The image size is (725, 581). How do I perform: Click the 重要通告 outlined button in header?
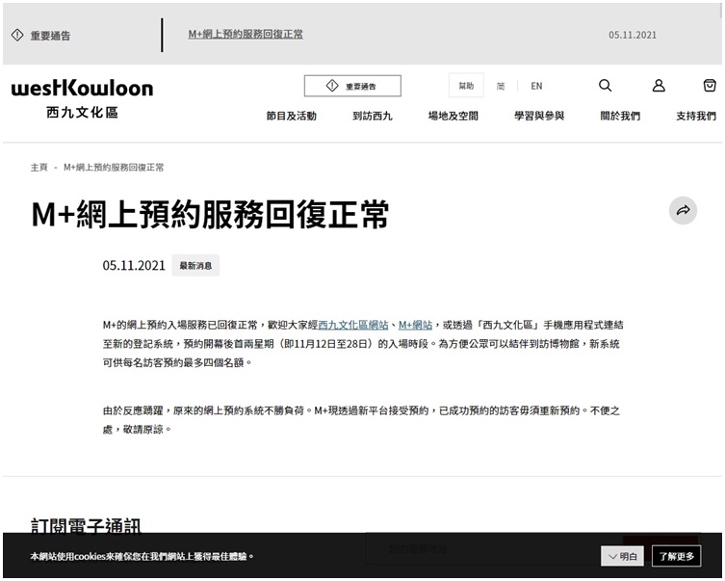tap(352, 86)
